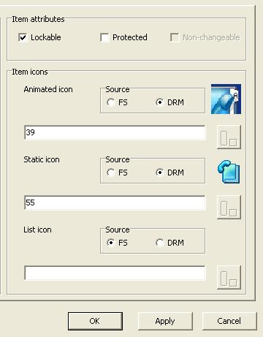Click the Static icon phone preview
This screenshot has width=263, height=337.
tap(229, 172)
